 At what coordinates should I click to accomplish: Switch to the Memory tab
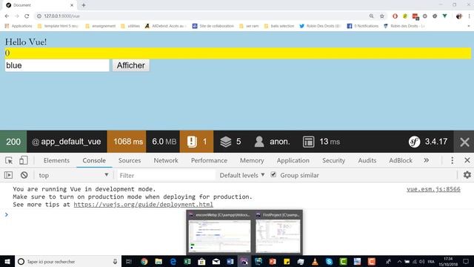point(252,160)
